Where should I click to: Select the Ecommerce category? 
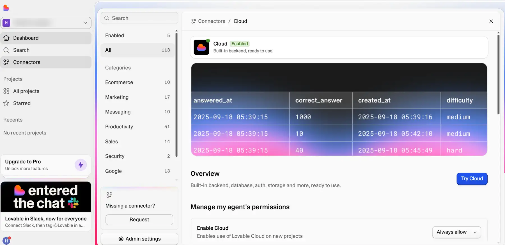pyautogui.click(x=137, y=82)
